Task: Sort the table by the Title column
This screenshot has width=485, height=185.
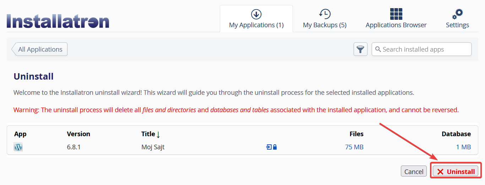Action: [151, 134]
